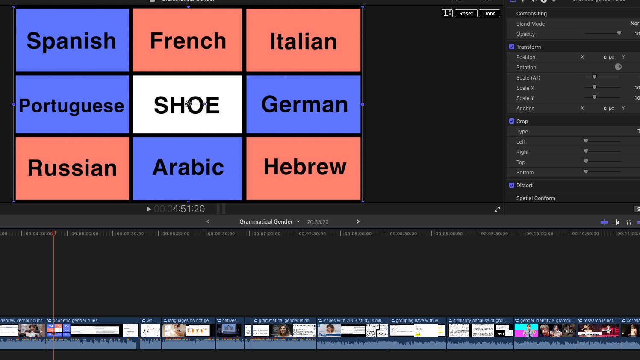Select the 'hebrew verbal nouns' clip
640x360 pixels.
tap(22, 333)
